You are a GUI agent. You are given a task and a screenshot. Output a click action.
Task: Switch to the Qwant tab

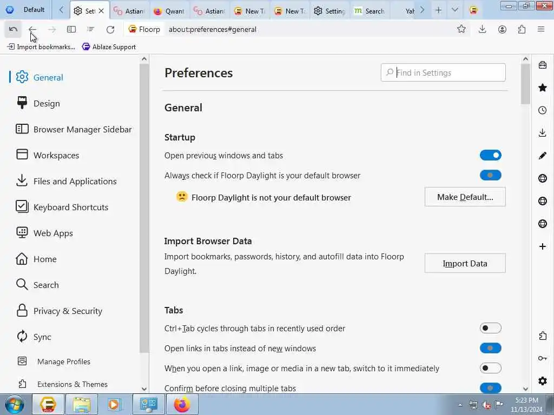pyautogui.click(x=169, y=11)
